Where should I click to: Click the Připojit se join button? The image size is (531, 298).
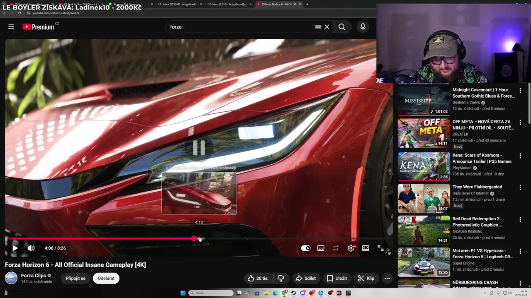76,278
